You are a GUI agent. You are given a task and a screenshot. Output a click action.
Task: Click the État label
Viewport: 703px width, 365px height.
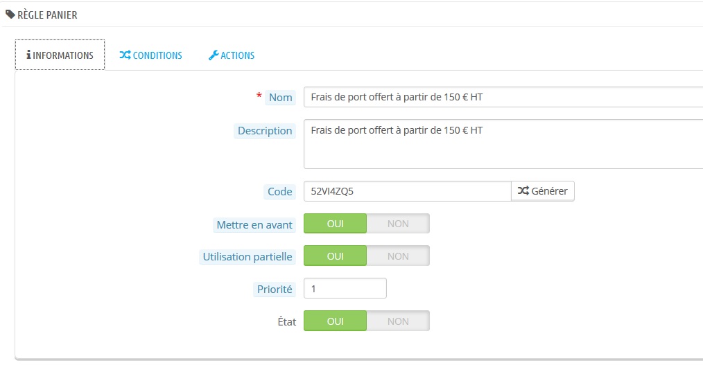(x=287, y=321)
